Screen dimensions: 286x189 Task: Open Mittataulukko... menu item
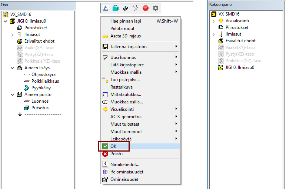pyautogui.click(x=140, y=94)
